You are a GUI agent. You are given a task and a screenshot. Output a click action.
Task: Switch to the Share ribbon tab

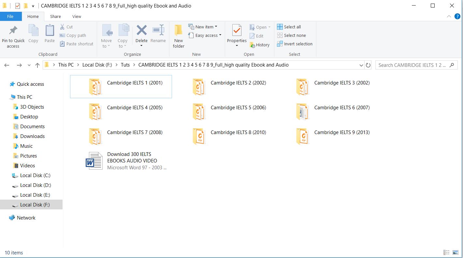click(x=55, y=16)
